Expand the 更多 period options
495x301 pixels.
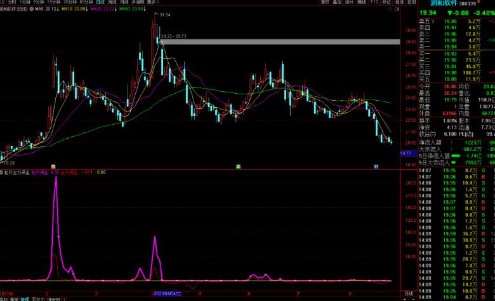point(153,2)
